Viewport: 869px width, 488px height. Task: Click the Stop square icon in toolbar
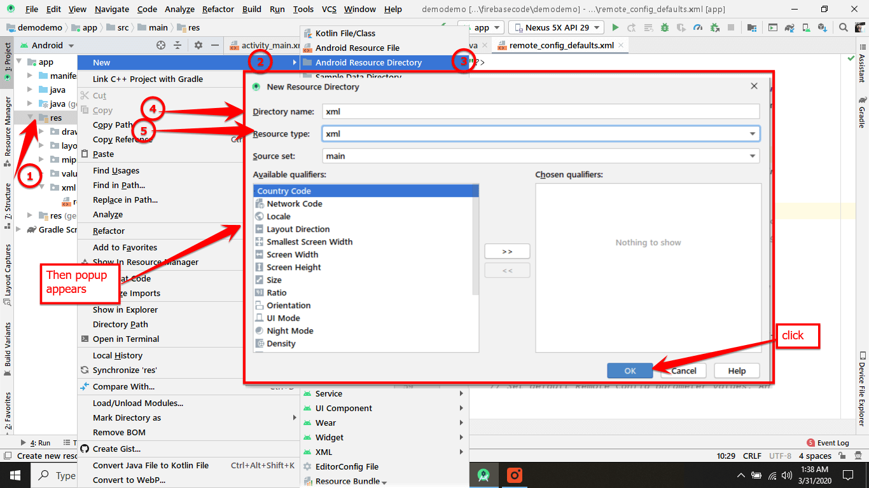pyautogui.click(x=731, y=27)
